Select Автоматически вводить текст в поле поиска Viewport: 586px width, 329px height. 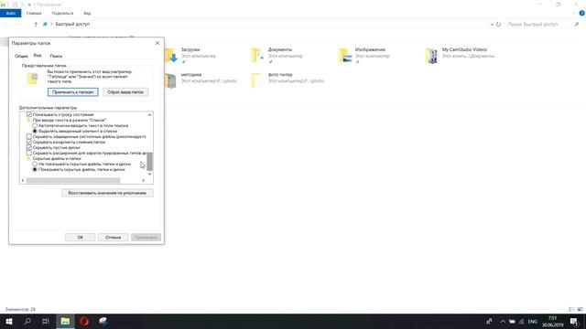click(35, 126)
